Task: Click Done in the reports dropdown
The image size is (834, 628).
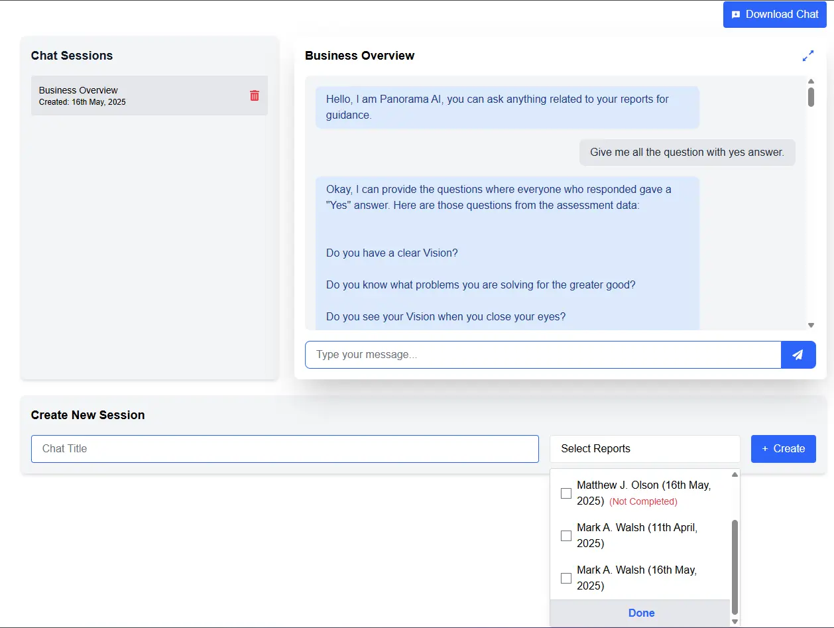Action: click(641, 613)
